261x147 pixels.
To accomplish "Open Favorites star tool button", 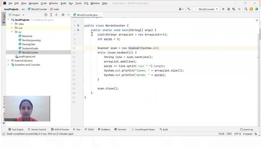I will 4,123.
